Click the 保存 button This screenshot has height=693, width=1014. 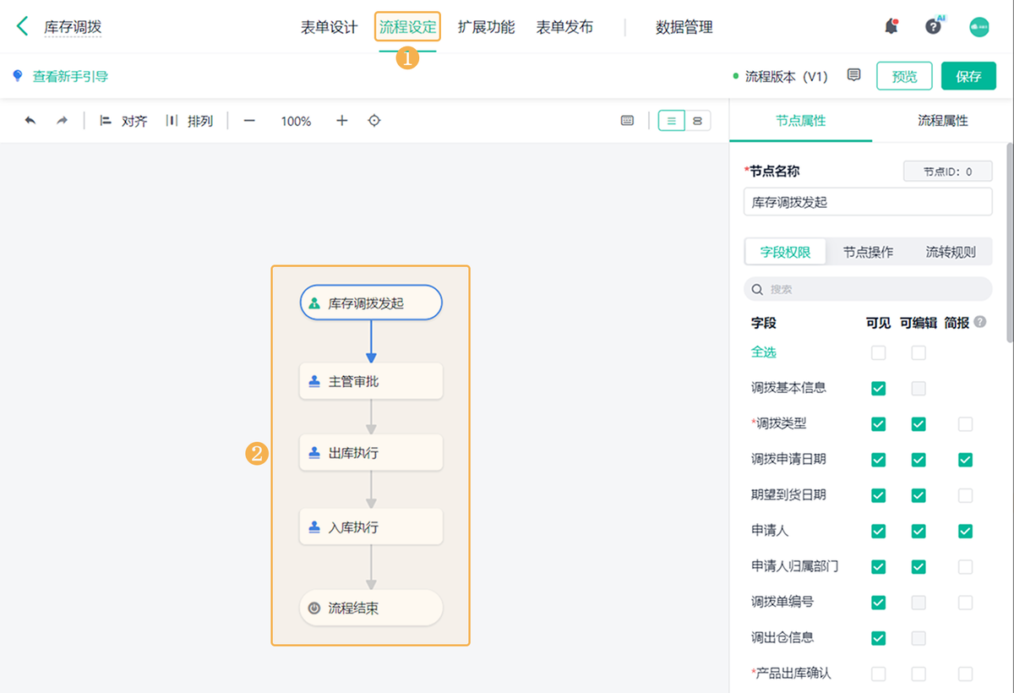[968, 76]
